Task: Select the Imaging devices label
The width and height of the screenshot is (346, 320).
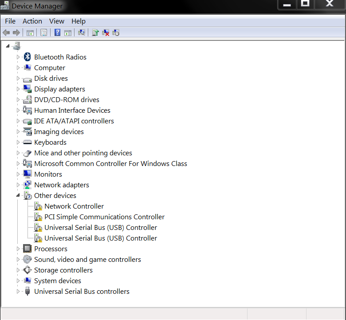Action: tap(59, 132)
